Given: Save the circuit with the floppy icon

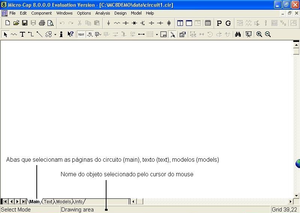Looking at the screenshot, I should click(x=25, y=23).
